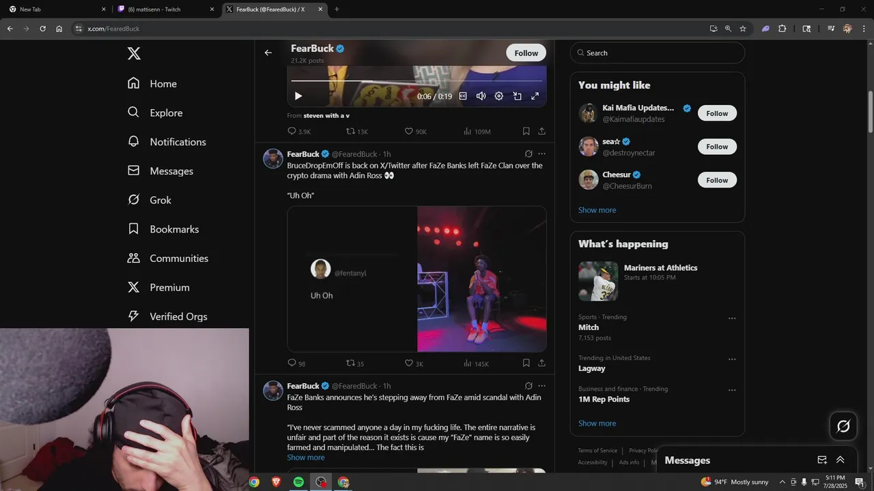Click the X logo in the sidebar
This screenshot has height=491, width=874.
click(134, 53)
